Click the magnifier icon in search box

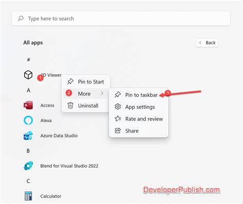click(21, 18)
